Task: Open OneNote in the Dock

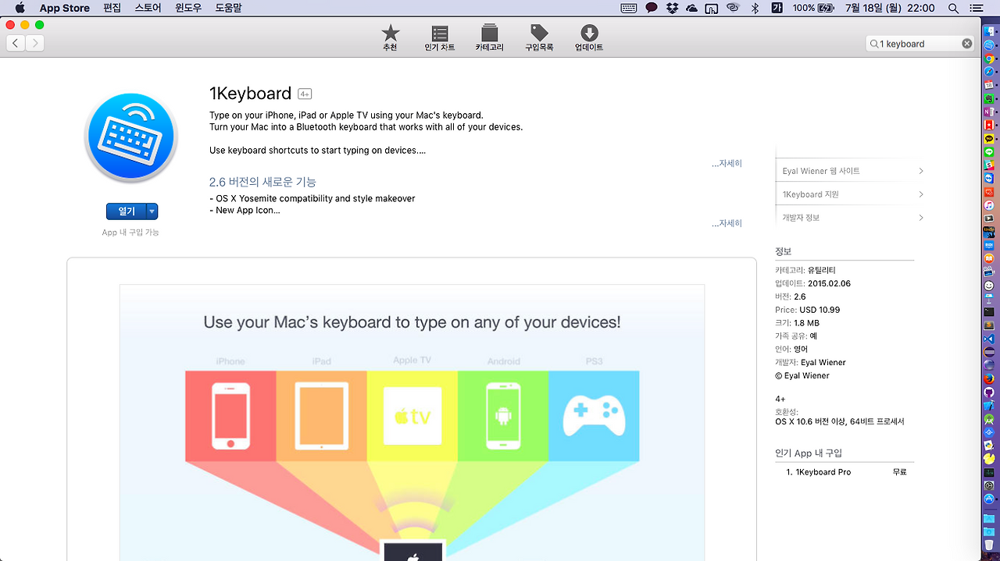Action: click(x=988, y=112)
